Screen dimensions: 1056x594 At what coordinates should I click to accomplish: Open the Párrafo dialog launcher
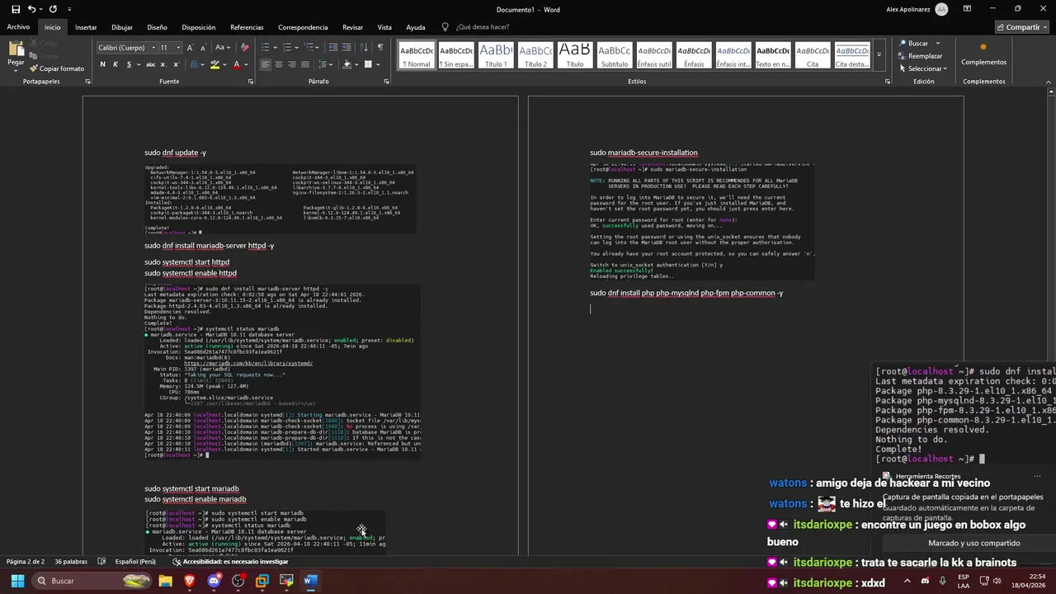click(x=386, y=82)
